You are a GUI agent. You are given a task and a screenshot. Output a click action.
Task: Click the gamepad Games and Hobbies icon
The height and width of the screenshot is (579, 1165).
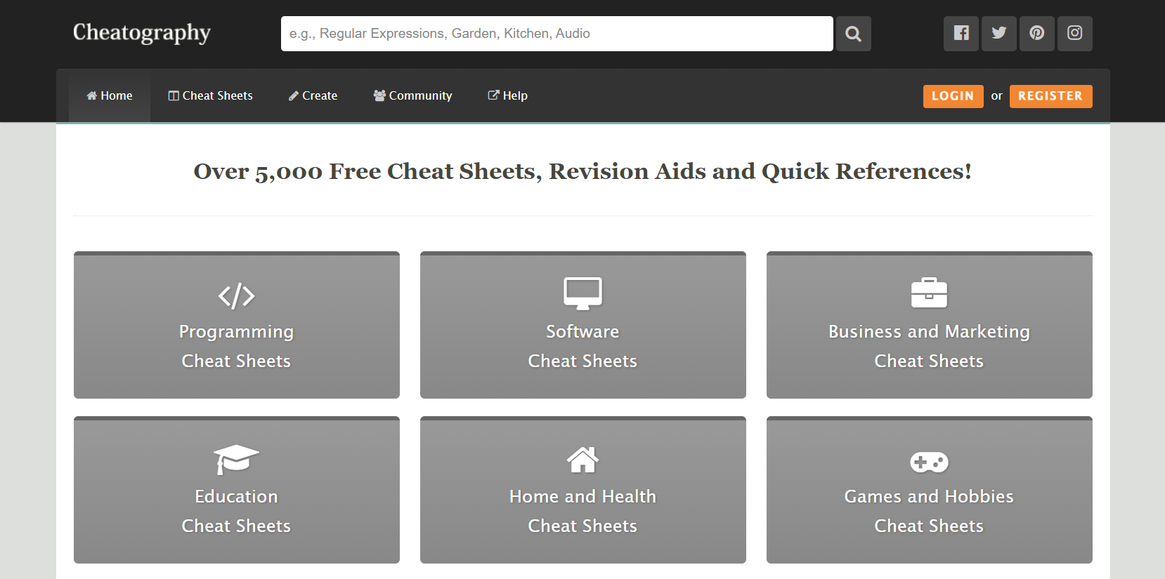point(929,462)
